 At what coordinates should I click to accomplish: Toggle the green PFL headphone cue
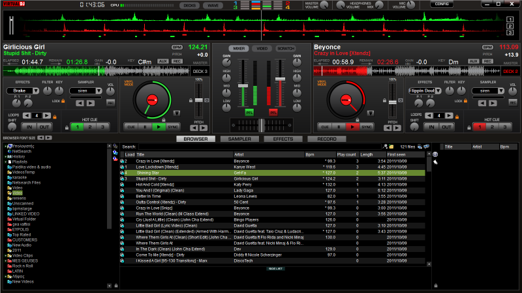pos(249,113)
